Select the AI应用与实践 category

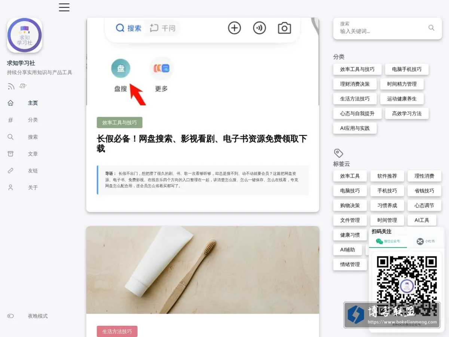(355, 128)
